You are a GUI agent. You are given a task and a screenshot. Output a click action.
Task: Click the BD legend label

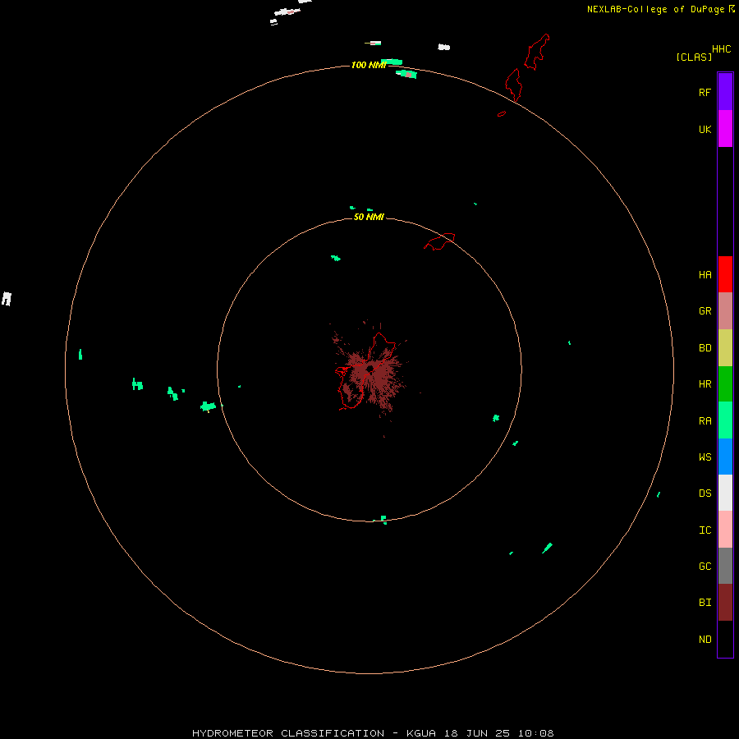[x=705, y=348]
